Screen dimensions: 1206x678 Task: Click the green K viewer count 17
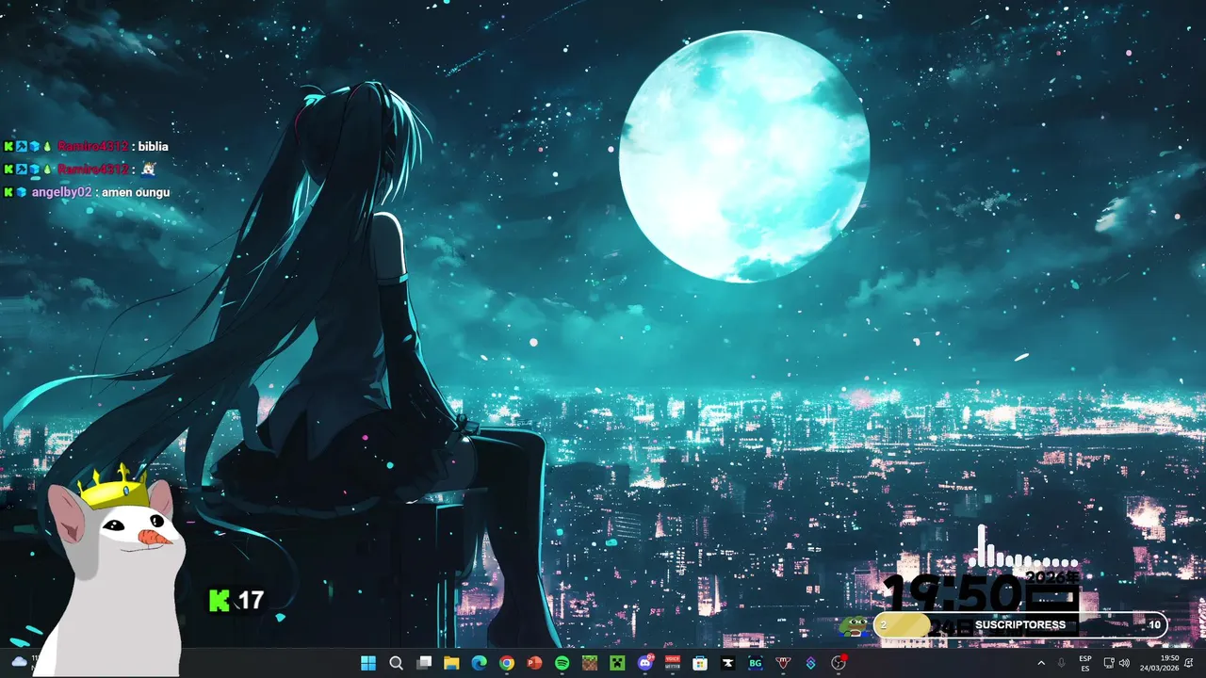click(236, 600)
